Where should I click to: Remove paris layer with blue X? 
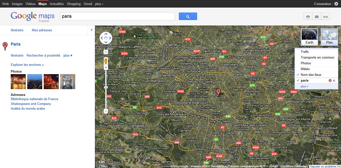tap(334, 81)
